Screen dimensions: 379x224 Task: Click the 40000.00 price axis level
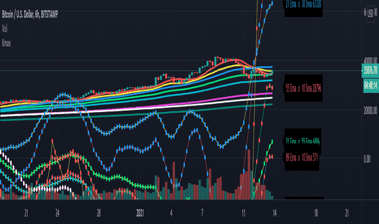pos(370,60)
